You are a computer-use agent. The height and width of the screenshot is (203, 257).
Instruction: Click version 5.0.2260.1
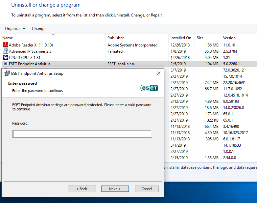pos(231,64)
